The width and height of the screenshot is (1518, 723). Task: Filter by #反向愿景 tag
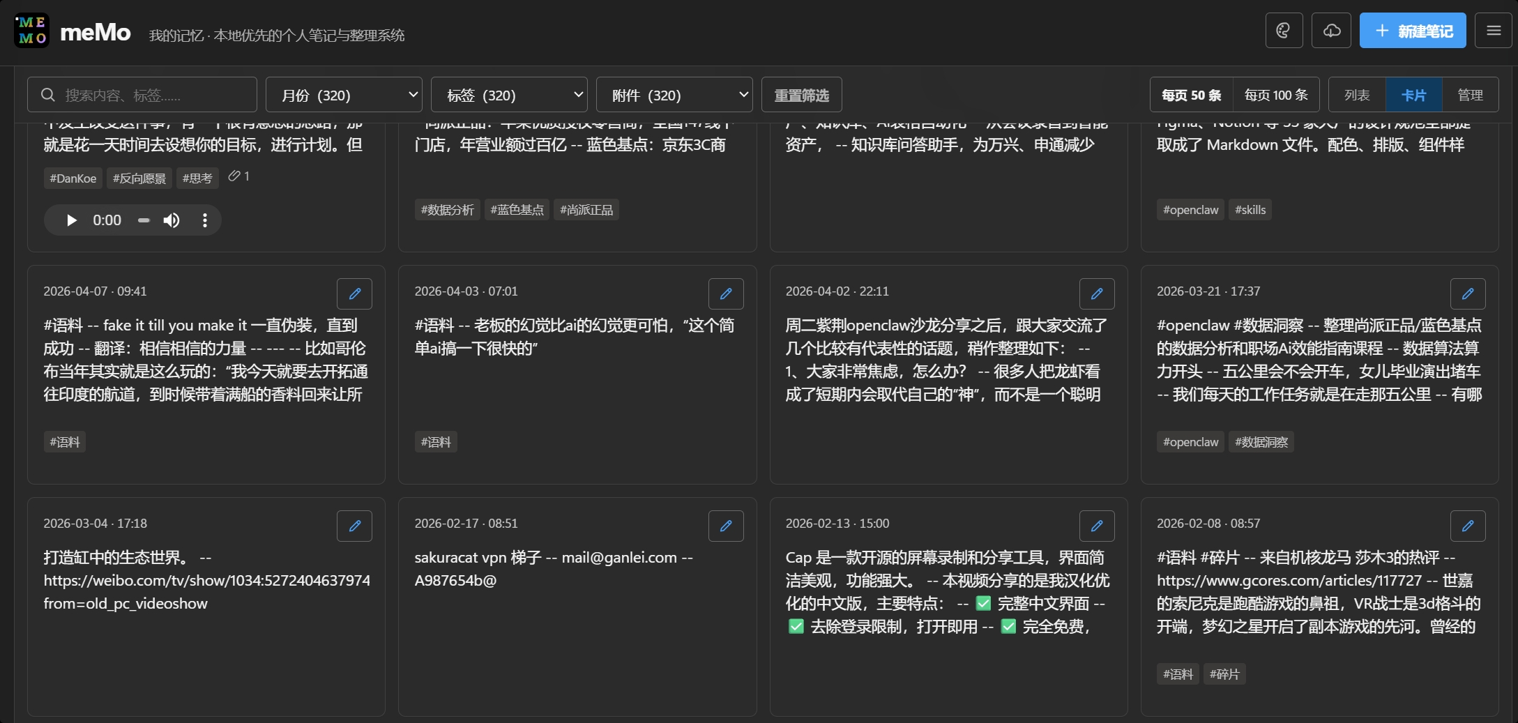[139, 178]
